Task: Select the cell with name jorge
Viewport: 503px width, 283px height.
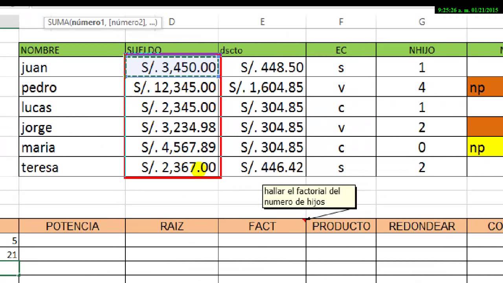Action: point(72,127)
